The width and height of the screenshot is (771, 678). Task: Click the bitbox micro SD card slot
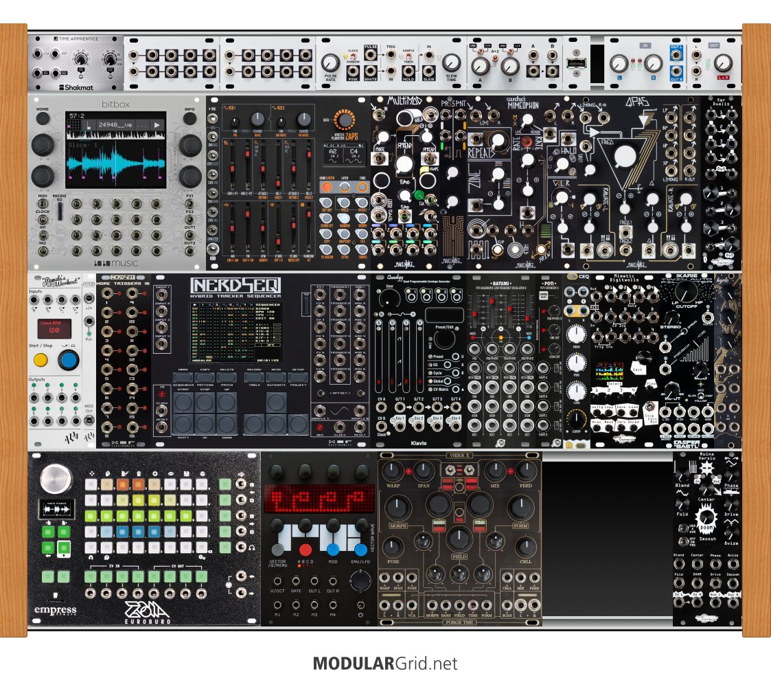pyautogui.click(x=60, y=211)
